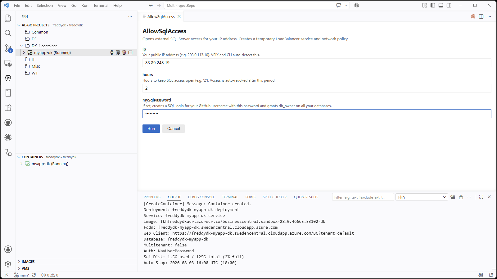The width and height of the screenshot is (497, 279).
Task: Open the chat dropdown arrow in title bar
Action: click(x=346, y=5)
